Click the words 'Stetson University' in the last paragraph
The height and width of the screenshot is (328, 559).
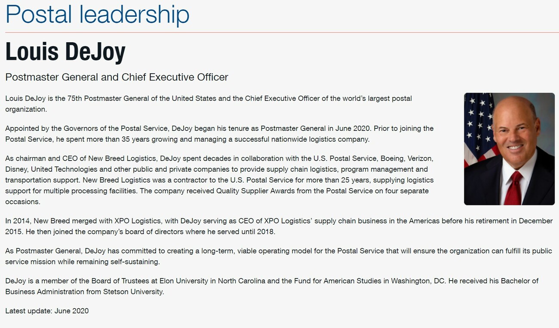(x=133, y=291)
